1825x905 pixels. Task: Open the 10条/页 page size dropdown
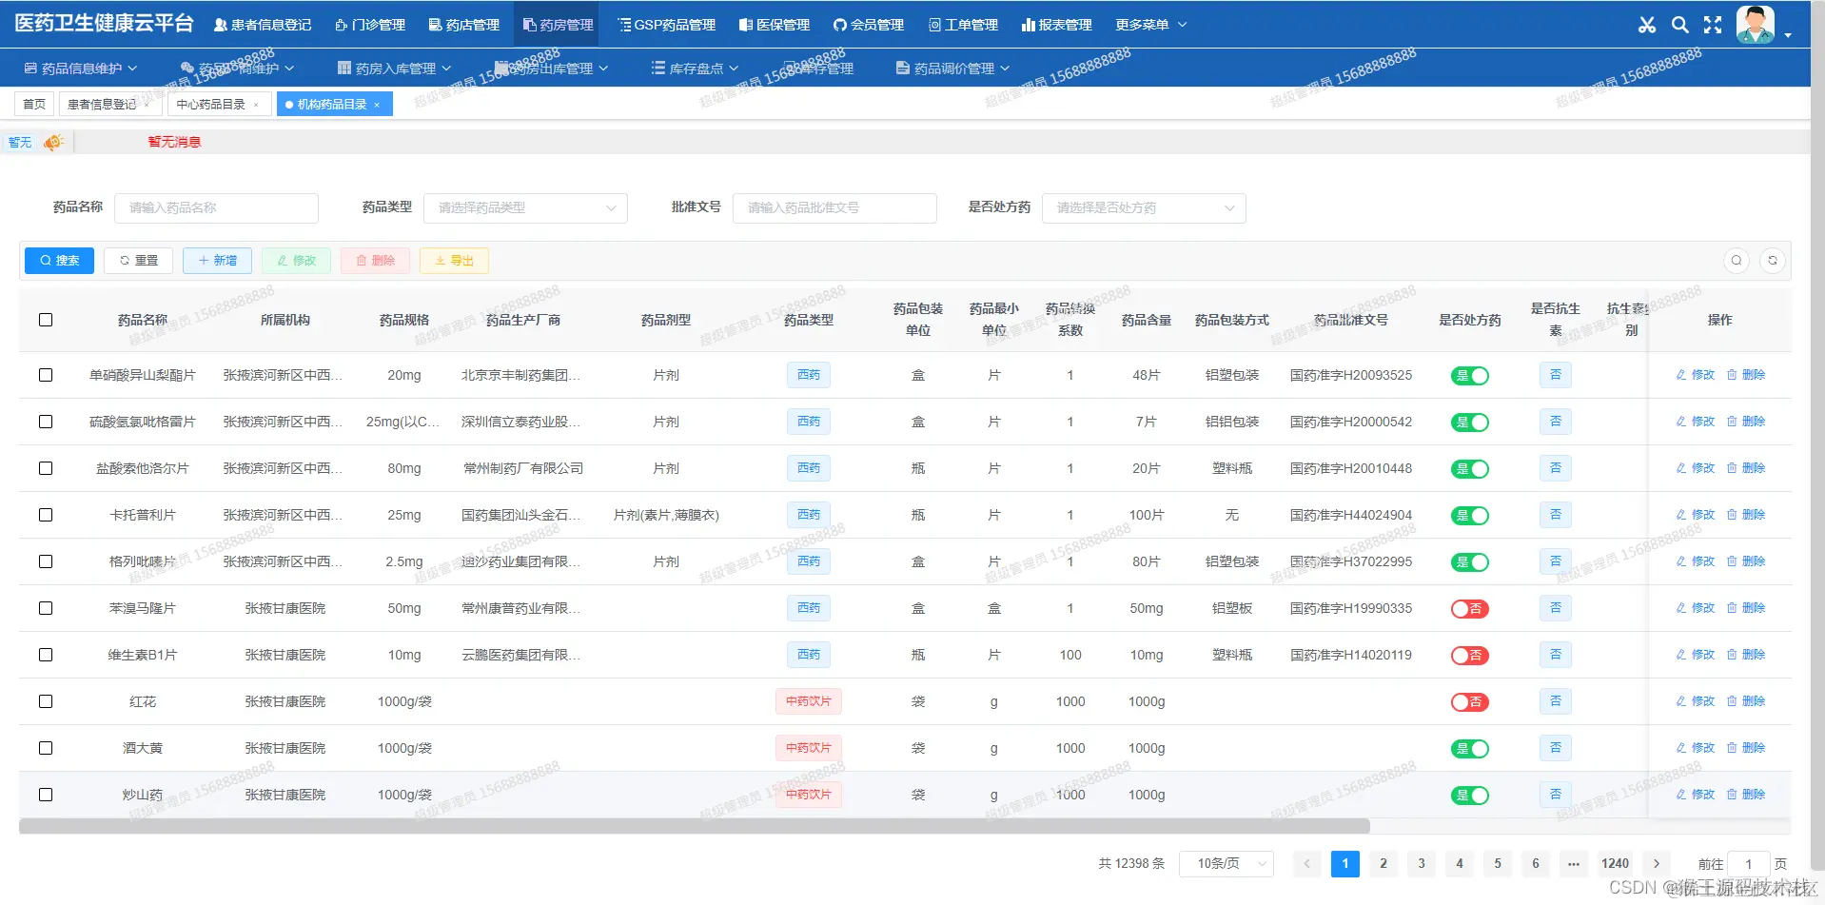[x=1226, y=863]
